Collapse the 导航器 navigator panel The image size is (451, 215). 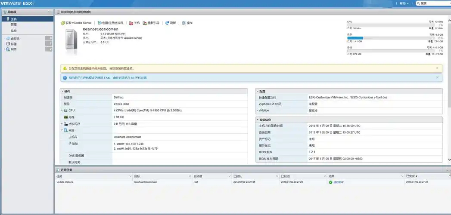point(50,12)
